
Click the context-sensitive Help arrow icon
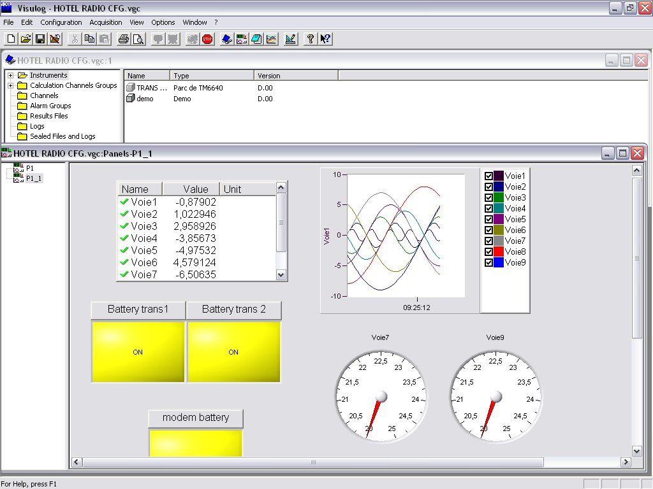click(325, 39)
